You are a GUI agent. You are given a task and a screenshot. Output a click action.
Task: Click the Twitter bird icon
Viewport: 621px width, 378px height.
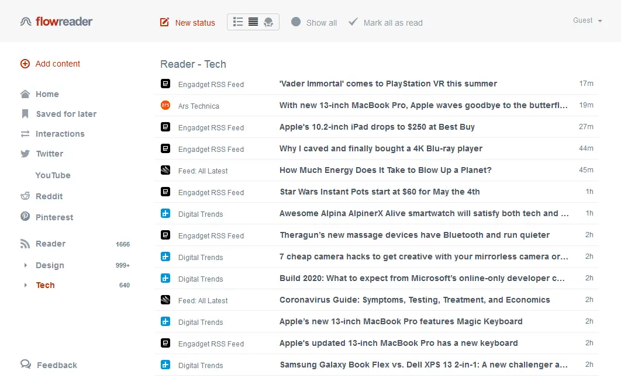click(x=25, y=154)
